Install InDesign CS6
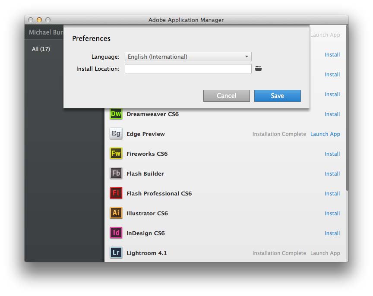373x296 pixels. (332, 233)
